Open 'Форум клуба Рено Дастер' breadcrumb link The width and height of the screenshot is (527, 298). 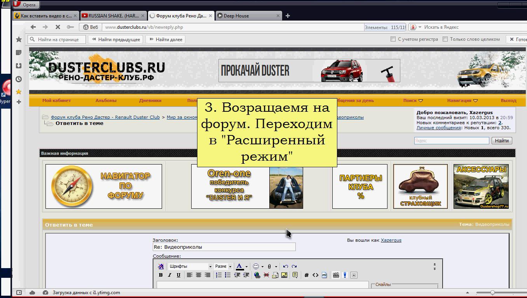click(105, 117)
